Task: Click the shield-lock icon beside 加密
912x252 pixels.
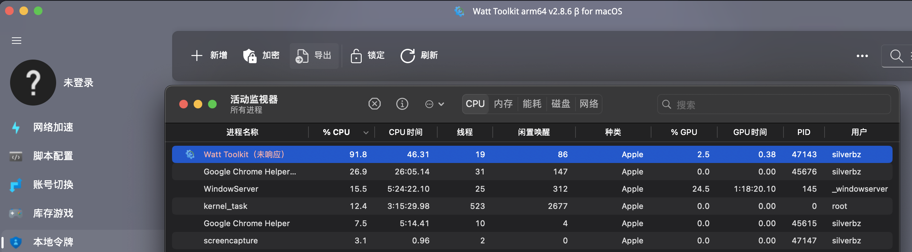Action: (x=250, y=56)
